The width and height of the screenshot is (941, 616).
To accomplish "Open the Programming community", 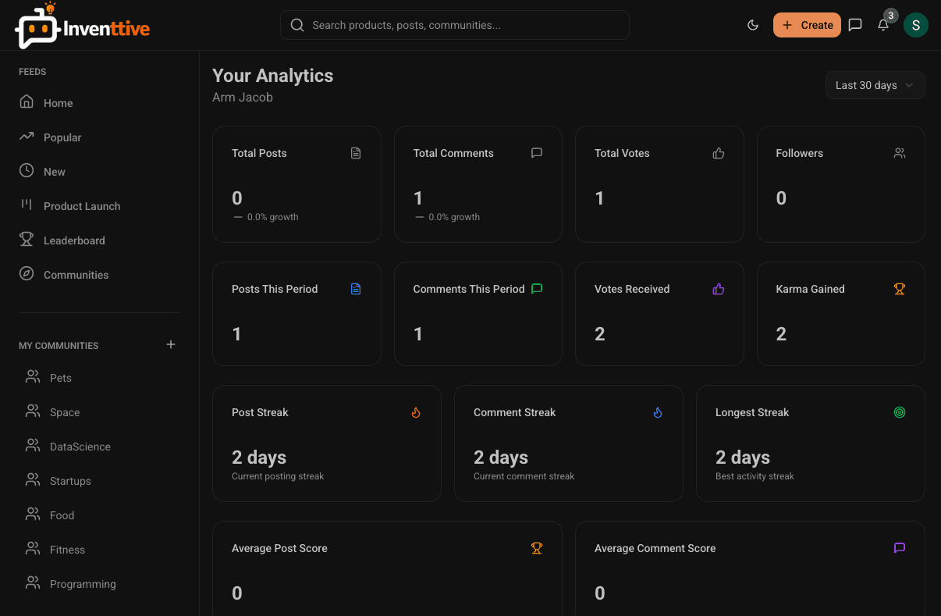I will [83, 584].
